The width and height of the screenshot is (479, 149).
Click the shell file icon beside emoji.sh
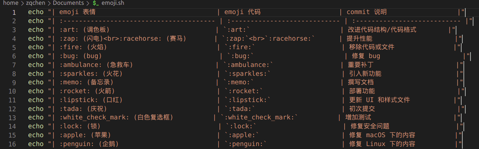pos(95,3)
